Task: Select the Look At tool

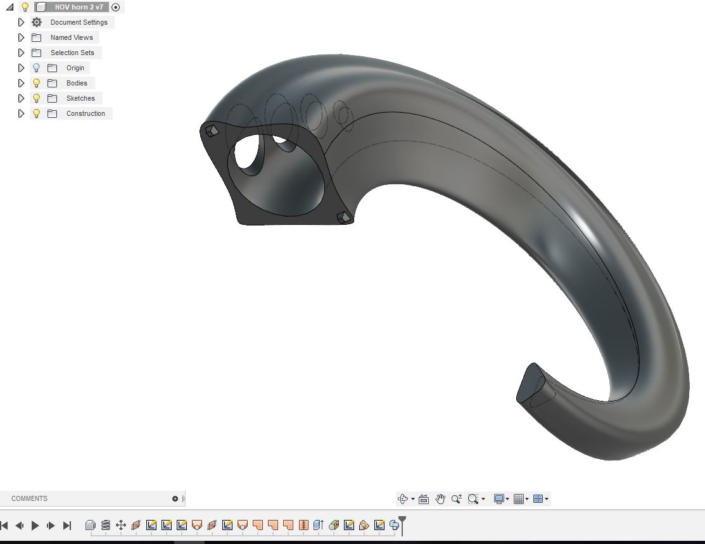Action: 424,498
